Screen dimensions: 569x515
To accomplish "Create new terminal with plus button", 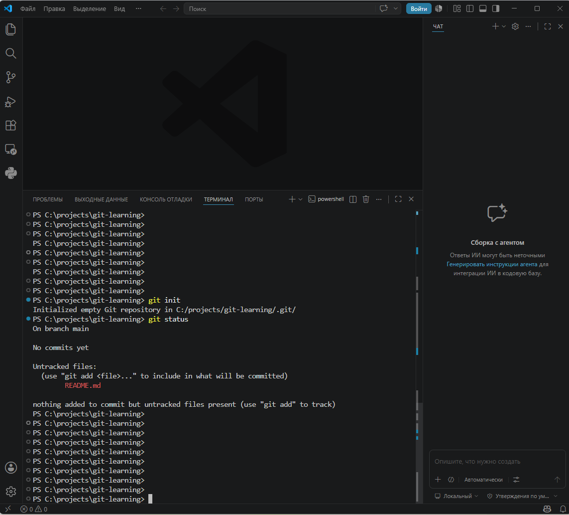I will click(x=292, y=199).
